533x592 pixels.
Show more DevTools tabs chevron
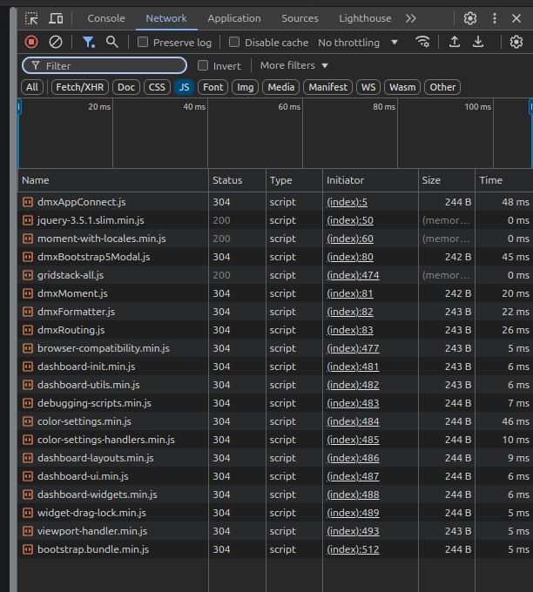pyautogui.click(x=411, y=18)
